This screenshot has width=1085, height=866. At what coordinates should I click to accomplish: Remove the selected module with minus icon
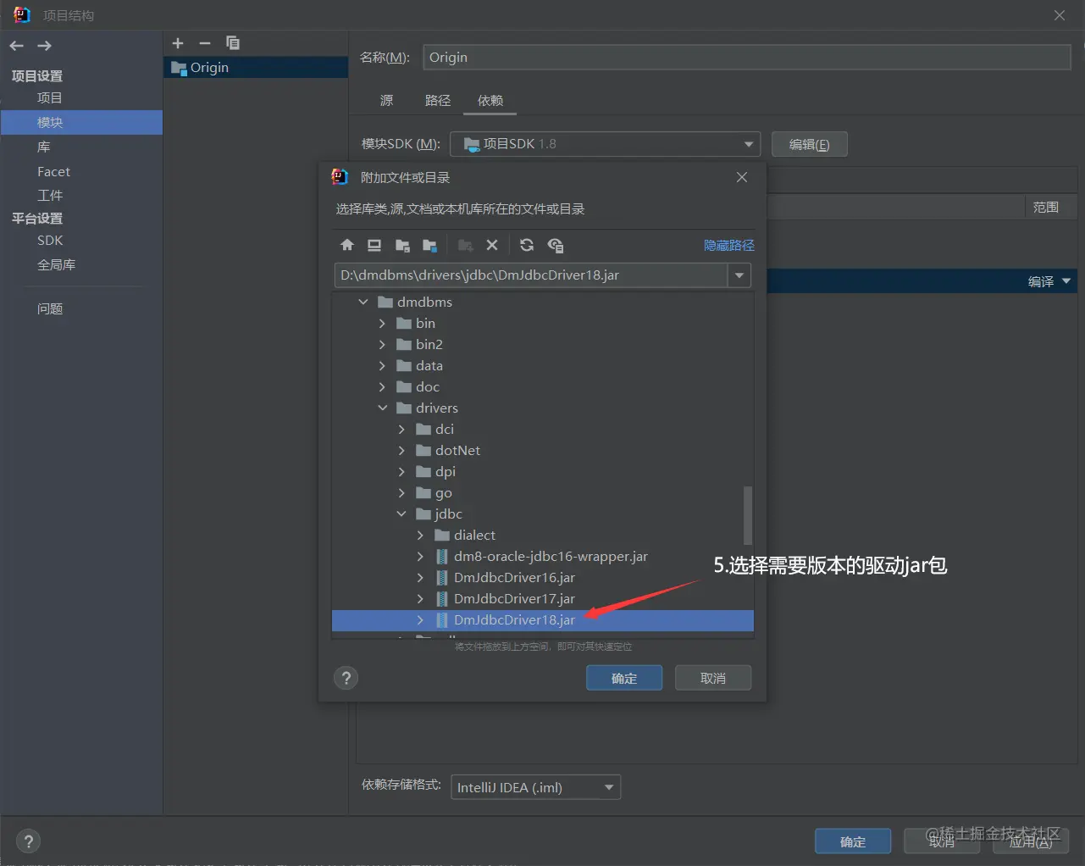click(x=205, y=43)
